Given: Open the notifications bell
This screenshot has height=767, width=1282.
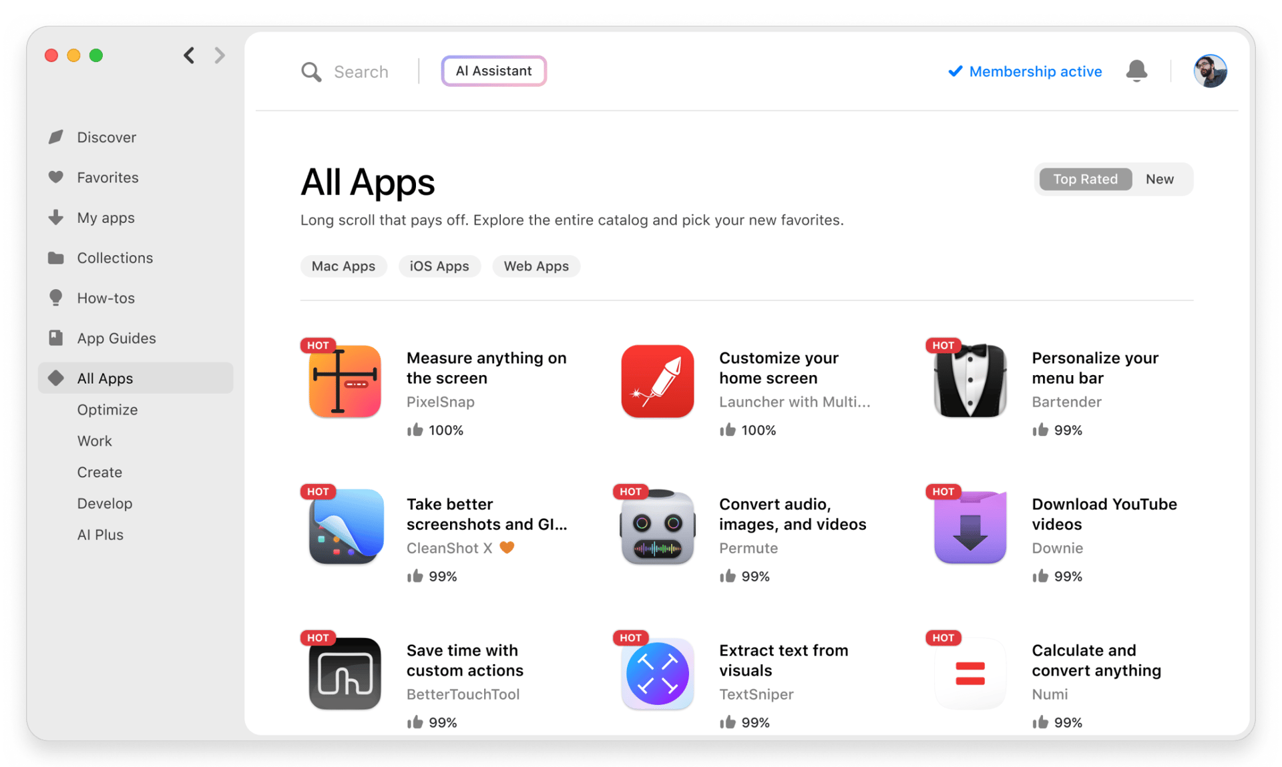Looking at the screenshot, I should pyautogui.click(x=1136, y=71).
